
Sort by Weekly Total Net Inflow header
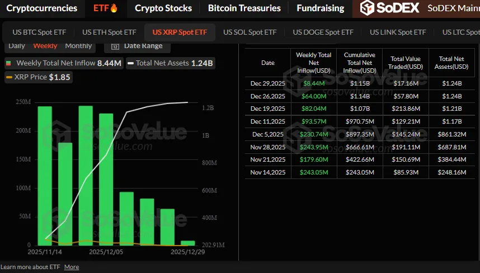click(314, 63)
